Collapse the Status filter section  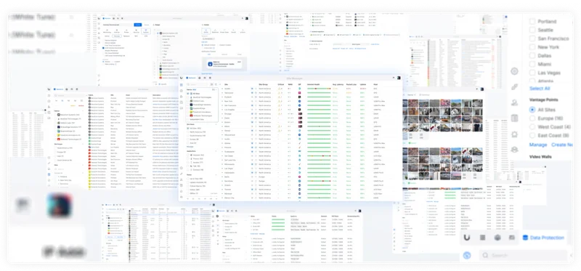click(x=216, y=175)
